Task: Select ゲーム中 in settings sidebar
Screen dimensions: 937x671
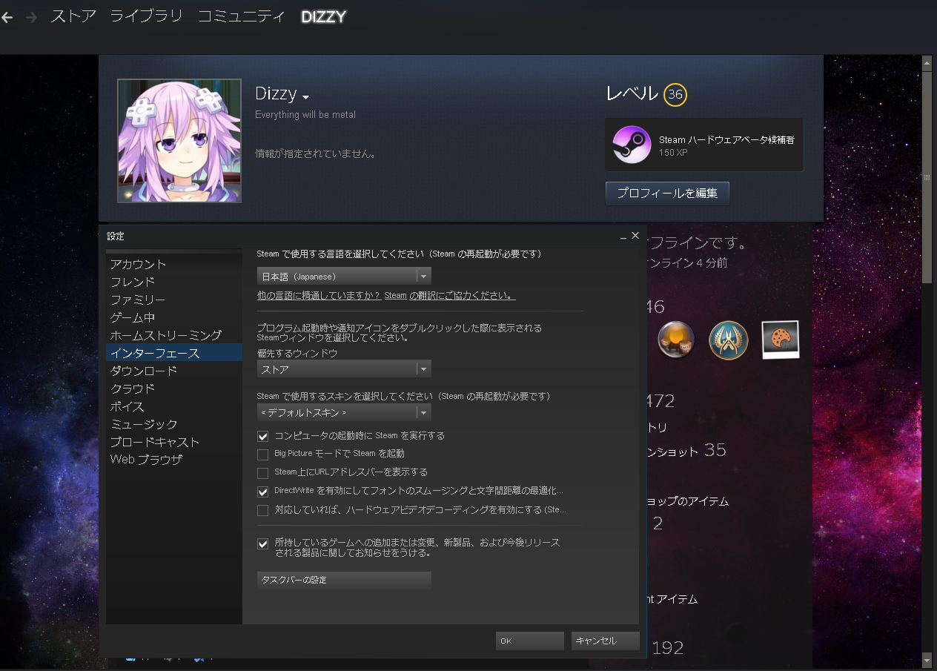Action: point(174,317)
